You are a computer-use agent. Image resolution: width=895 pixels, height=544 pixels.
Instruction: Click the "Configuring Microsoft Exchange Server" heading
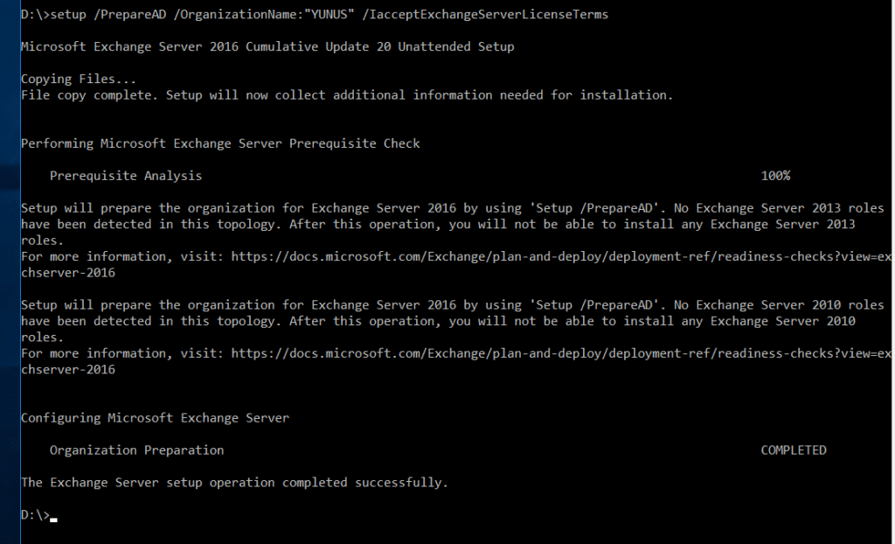pos(155,418)
